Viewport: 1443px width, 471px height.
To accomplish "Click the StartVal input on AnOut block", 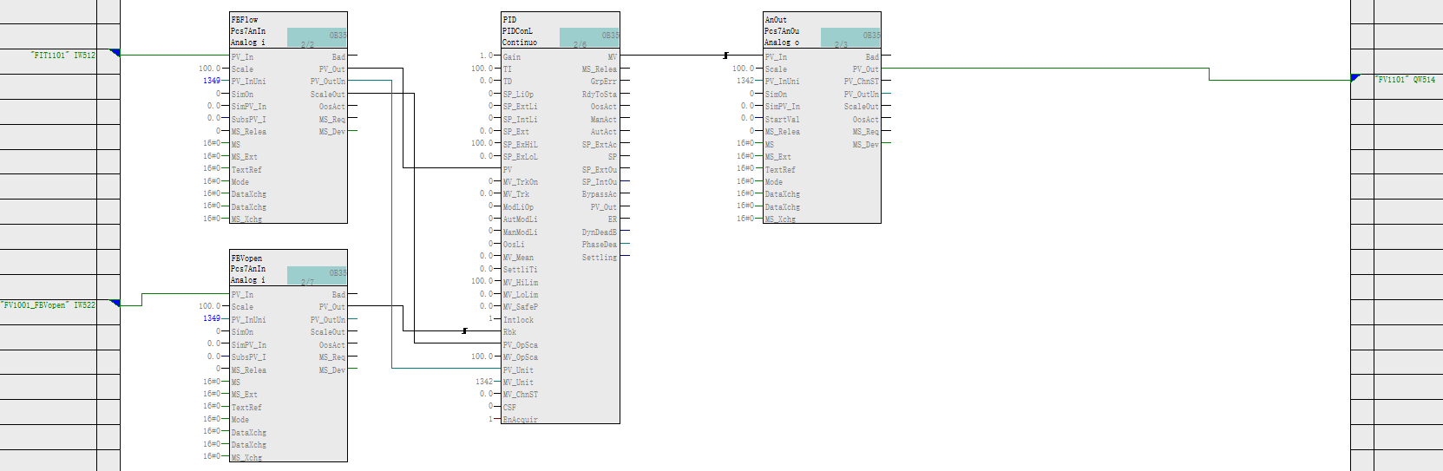I will pyautogui.click(x=782, y=120).
